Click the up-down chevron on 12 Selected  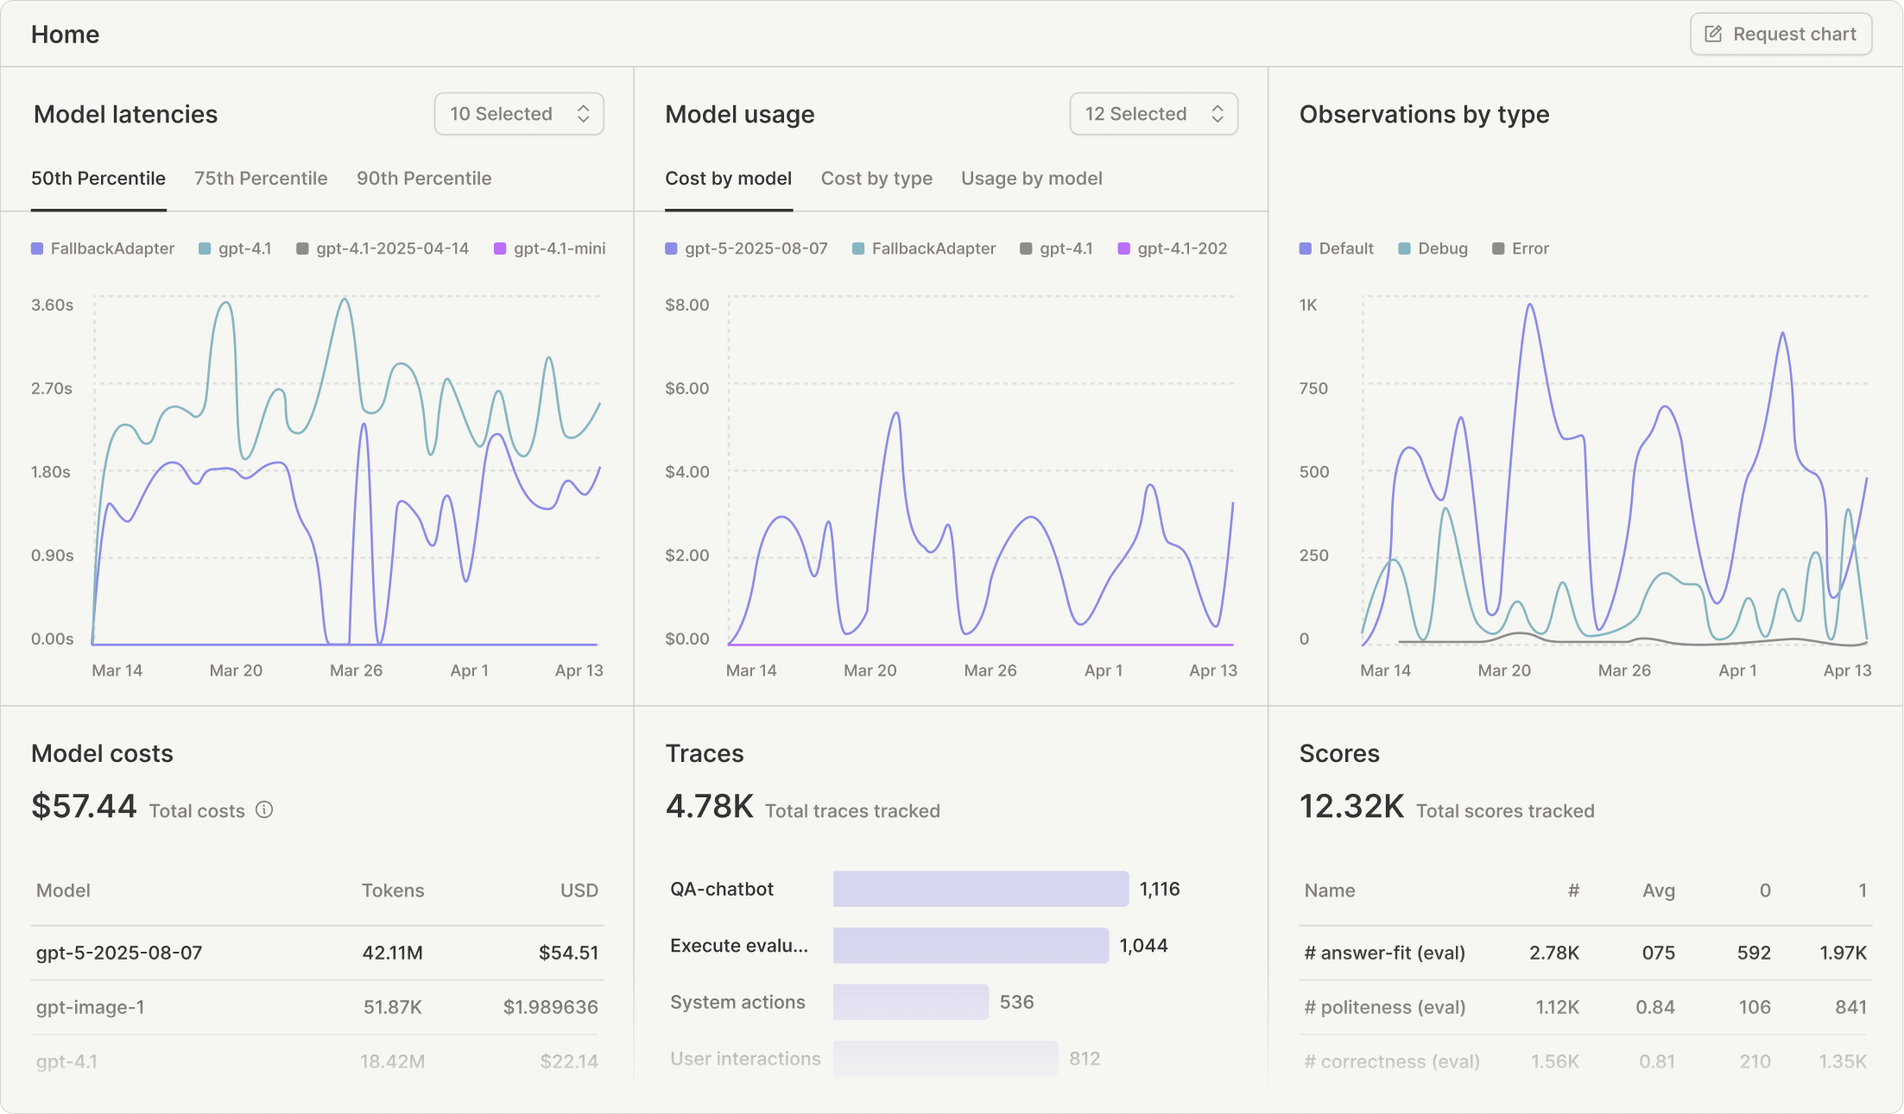pyautogui.click(x=1218, y=114)
